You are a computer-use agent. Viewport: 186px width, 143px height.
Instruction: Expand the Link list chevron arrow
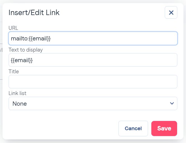coord(172,103)
